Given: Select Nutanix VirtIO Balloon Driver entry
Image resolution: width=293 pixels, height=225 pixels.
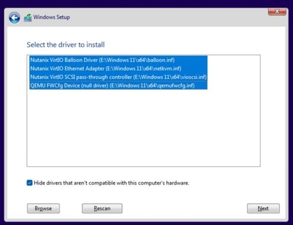Looking at the screenshot, I should [x=118, y=60].
